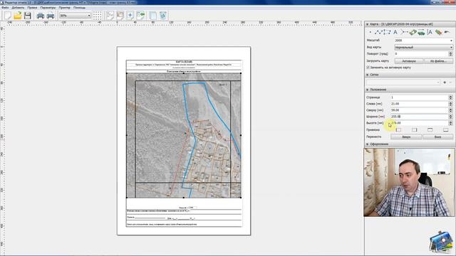456x256 pixels.
Task: Select the text label A tool
Action: coord(395,32)
